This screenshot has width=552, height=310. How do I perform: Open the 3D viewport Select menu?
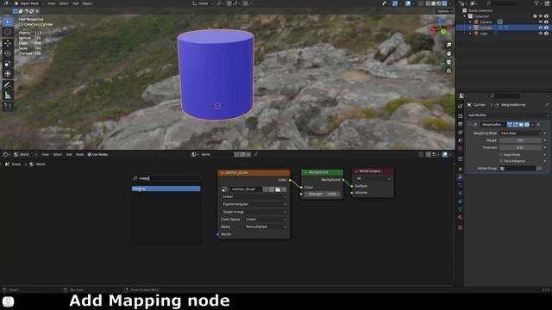click(x=64, y=3)
